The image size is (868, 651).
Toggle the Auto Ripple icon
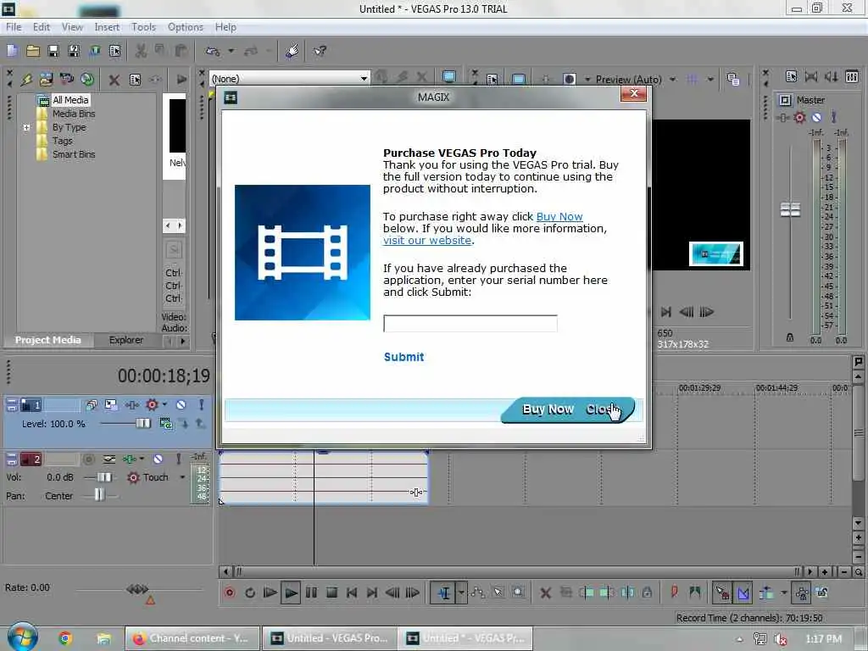click(x=766, y=593)
